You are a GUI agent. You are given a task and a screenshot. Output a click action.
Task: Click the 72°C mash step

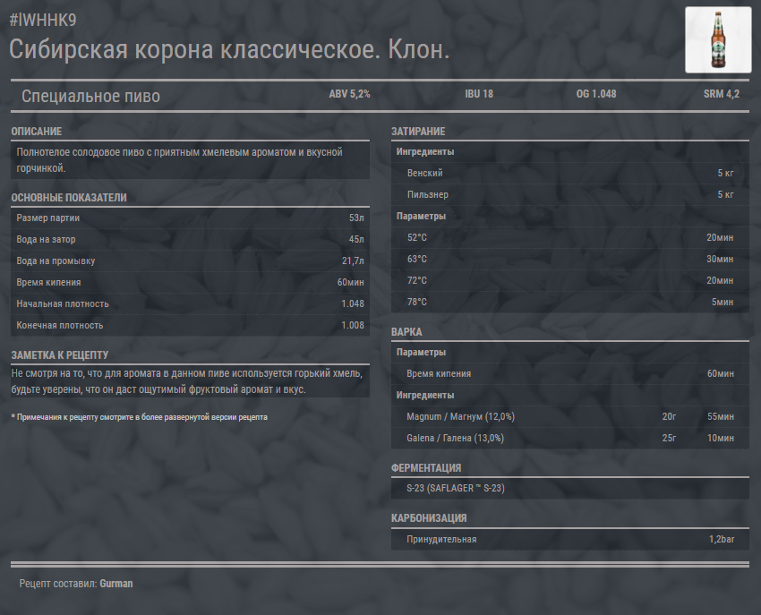[x=417, y=280]
